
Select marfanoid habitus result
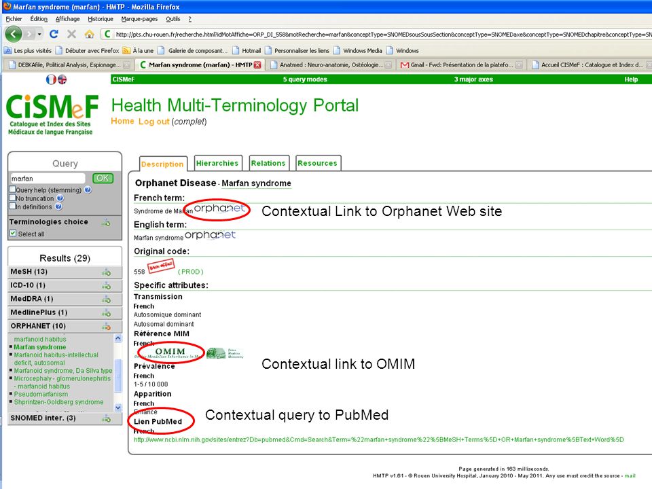click(x=40, y=340)
